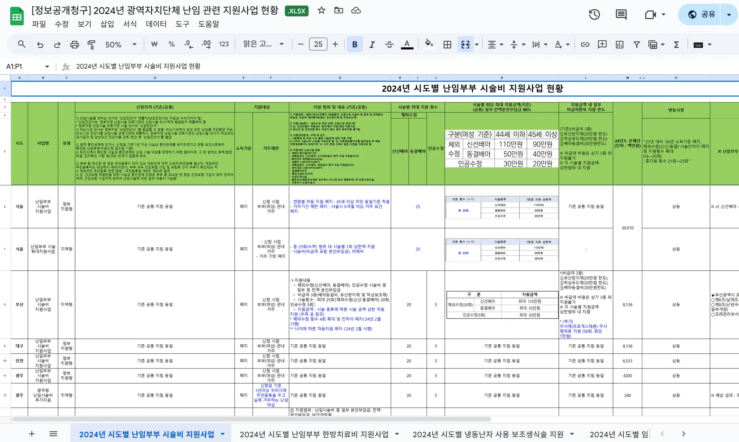Open the merge cells dropdown arrow

[477, 44]
